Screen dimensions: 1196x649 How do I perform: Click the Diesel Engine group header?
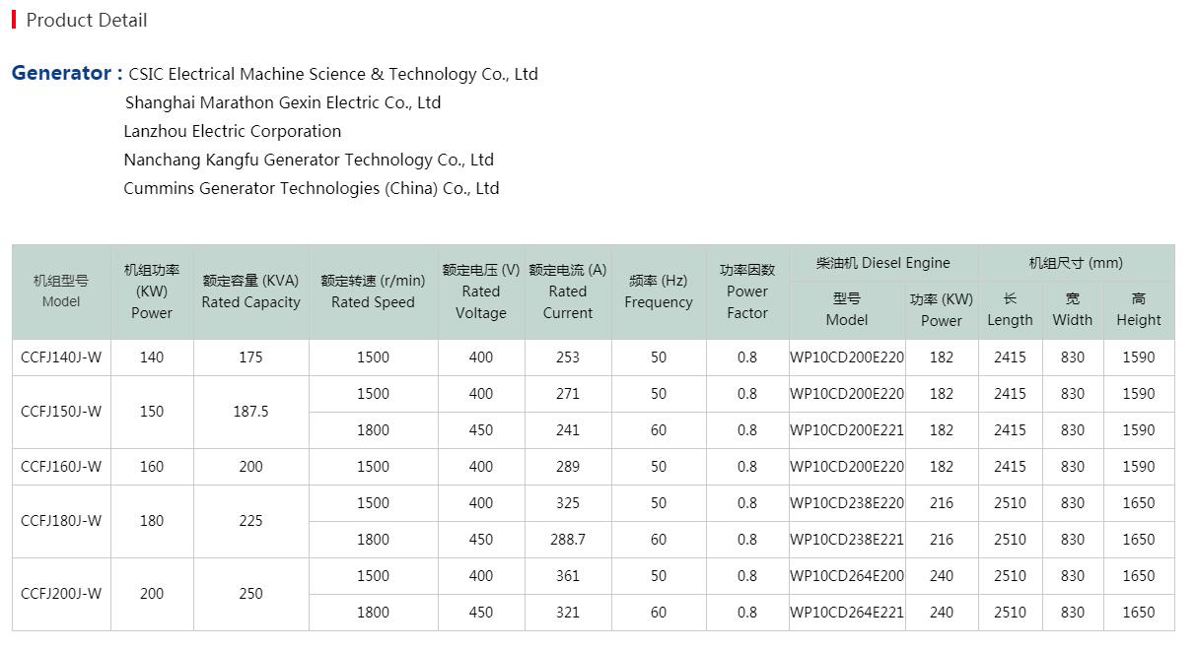click(x=883, y=263)
